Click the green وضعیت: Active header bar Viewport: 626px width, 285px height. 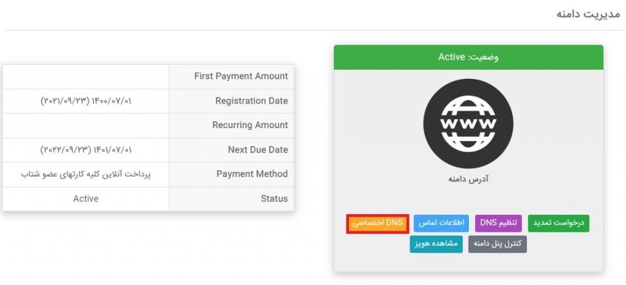[x=468, y=57]
